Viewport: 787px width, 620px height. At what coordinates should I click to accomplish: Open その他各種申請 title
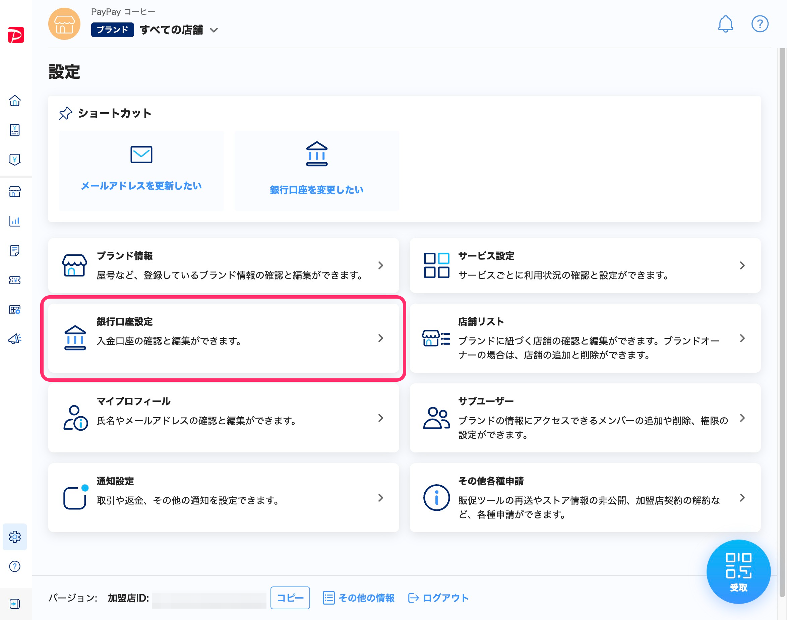491,481
